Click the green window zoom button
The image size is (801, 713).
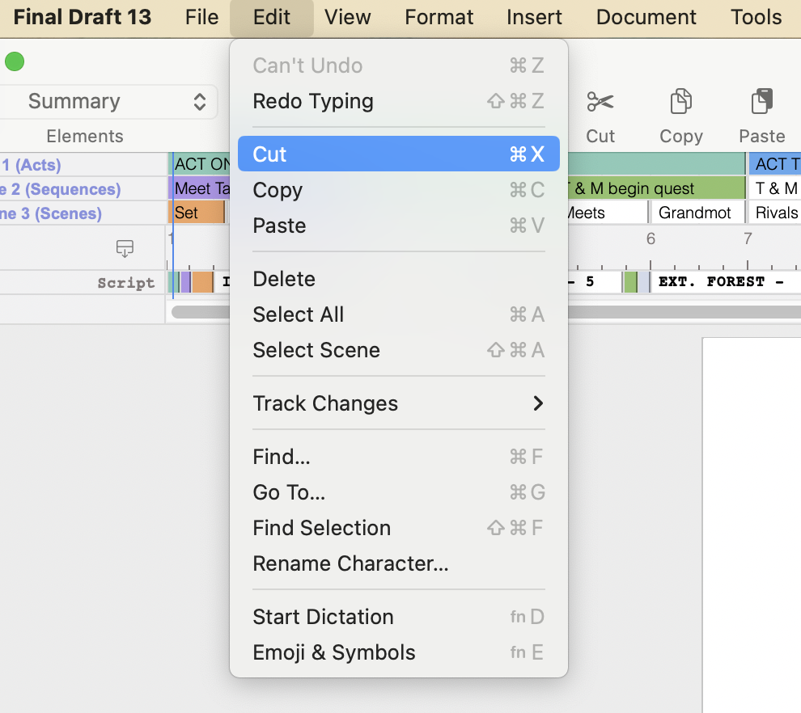(15, 61)
